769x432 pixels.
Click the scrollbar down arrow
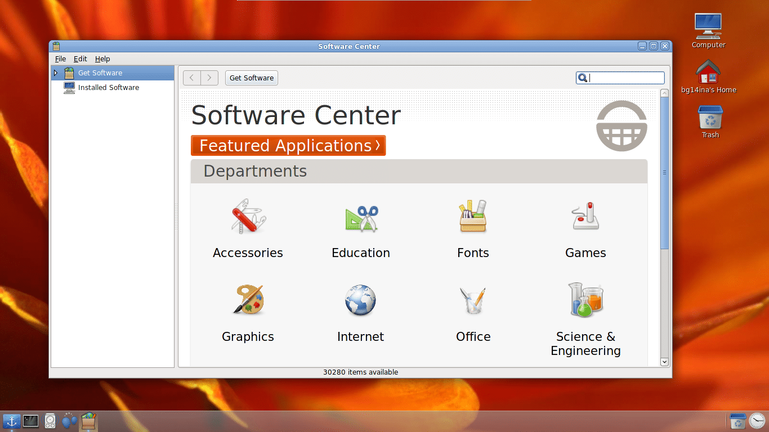[x=664, y=362]
